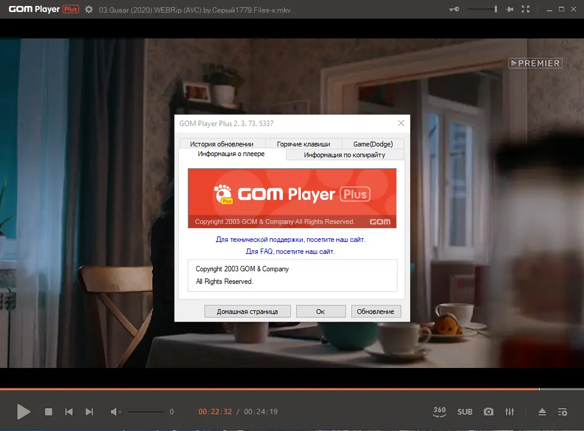This screenshot has width=584, height=431.
Task: Take a screen capture with the camera icon
Action: pos(488,412)
